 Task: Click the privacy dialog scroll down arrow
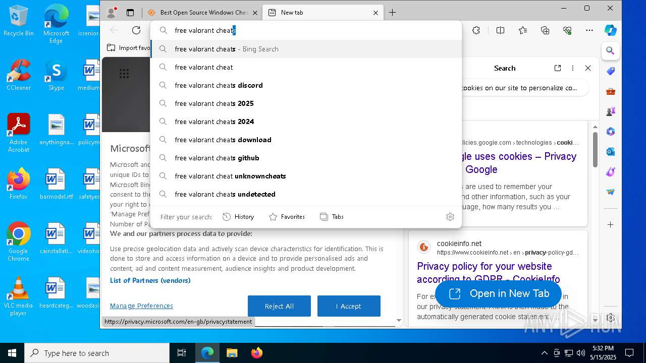point(399,320)
